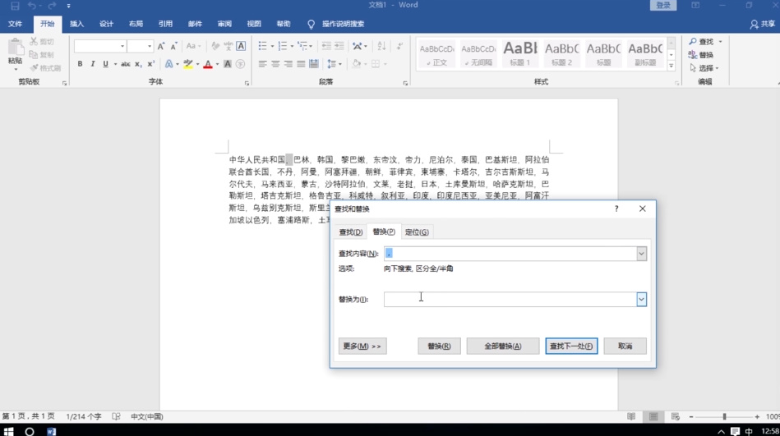
Task: Switch to the 布局 ribbon tab
Action: 136,24
